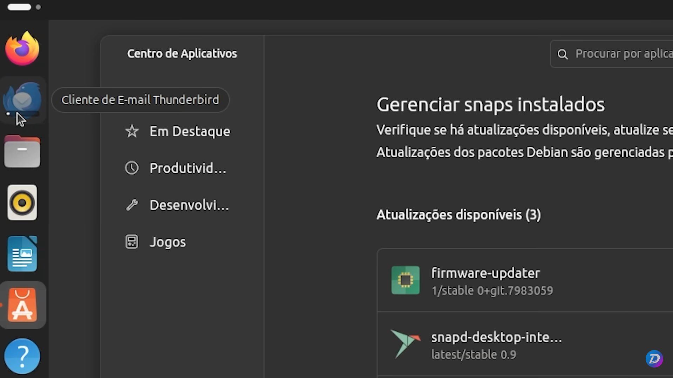Click the App Center icon in the dock
This screenshot has height=378, width=673.
click(x=22, y=304)
